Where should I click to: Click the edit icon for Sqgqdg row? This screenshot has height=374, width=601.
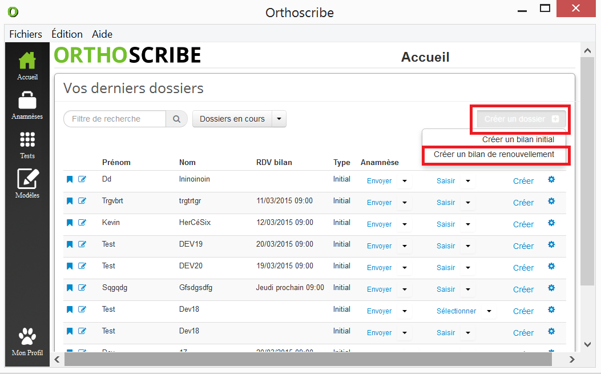[82, 287]
